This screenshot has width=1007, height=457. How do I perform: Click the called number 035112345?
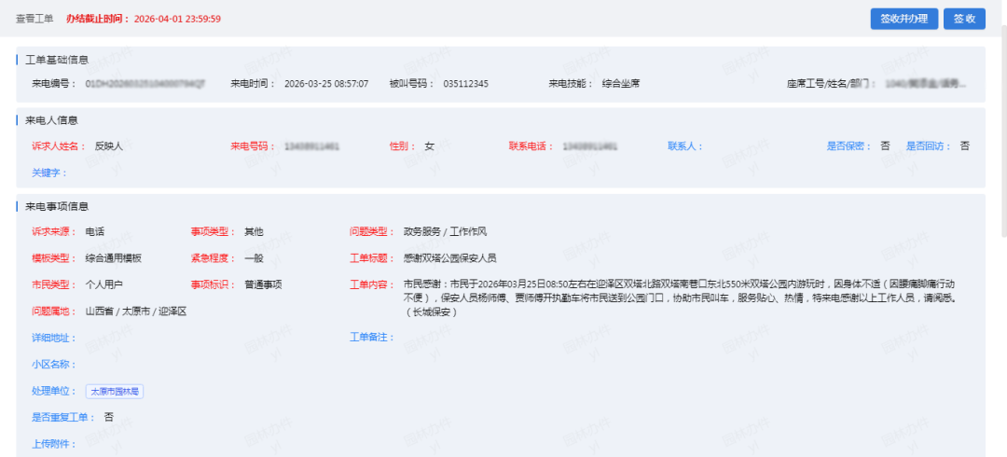tap(465, 84)
